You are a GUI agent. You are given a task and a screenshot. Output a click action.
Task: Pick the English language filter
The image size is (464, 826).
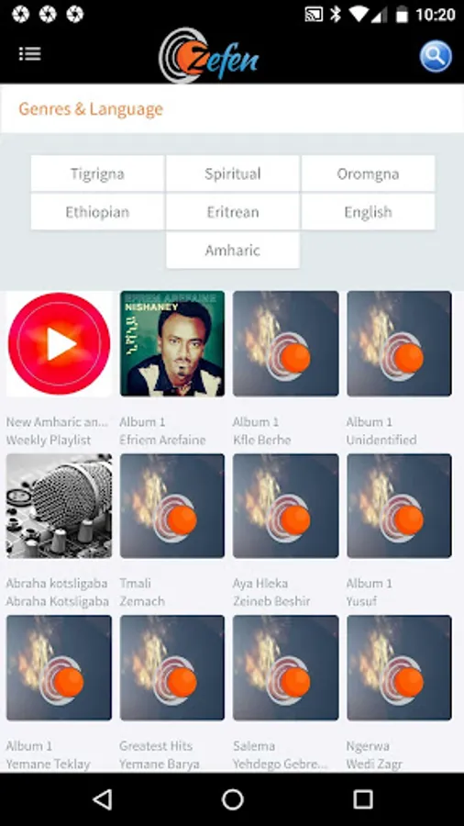(x=369, y=212)
